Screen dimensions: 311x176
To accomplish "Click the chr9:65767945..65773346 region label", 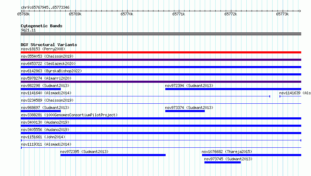I will (x=45, y=7).
